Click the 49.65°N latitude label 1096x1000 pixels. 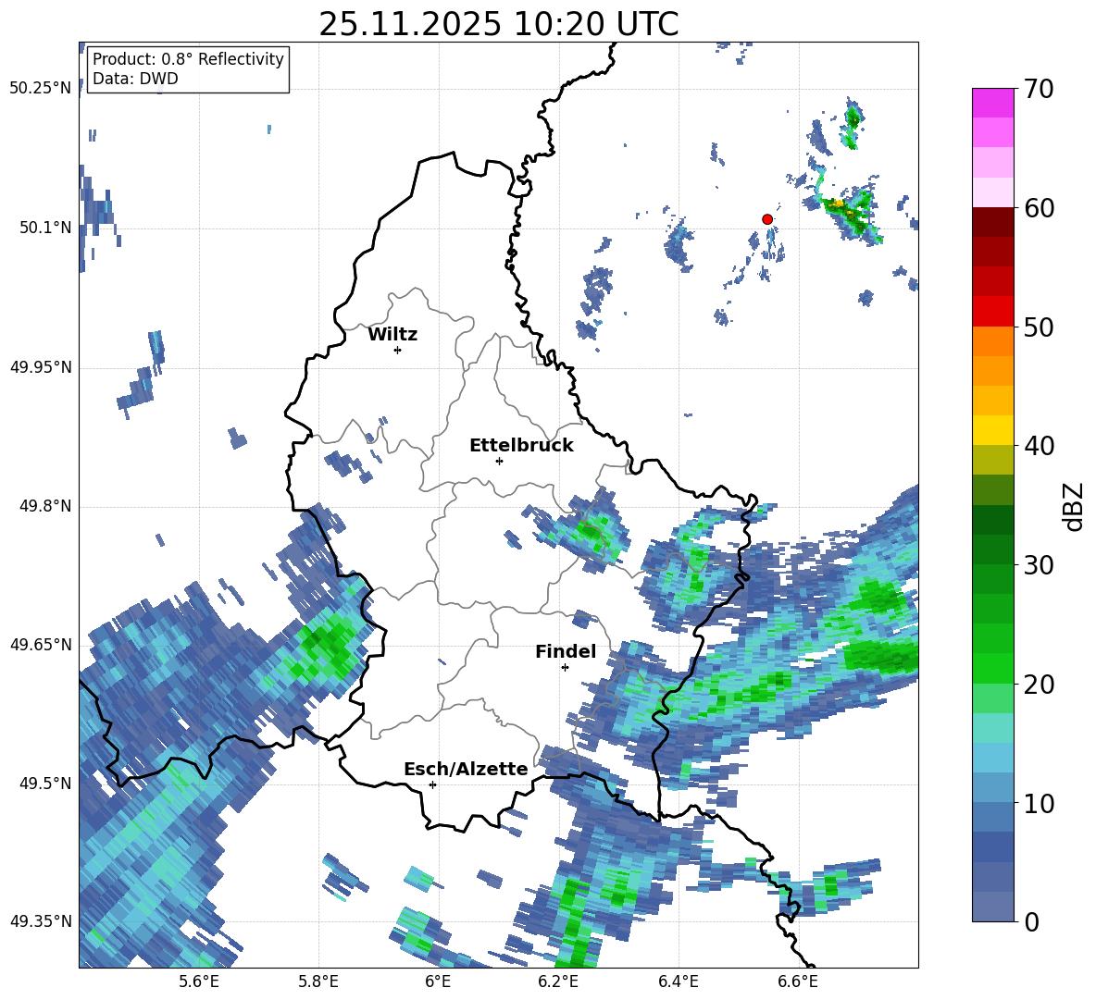tap(41, 645)
